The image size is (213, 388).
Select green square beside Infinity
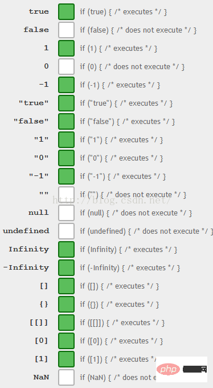(66, 249)
